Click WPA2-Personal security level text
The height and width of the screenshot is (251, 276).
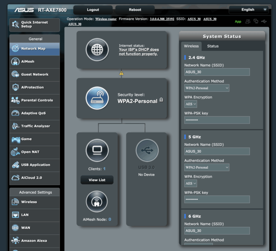tap(137, 101)
